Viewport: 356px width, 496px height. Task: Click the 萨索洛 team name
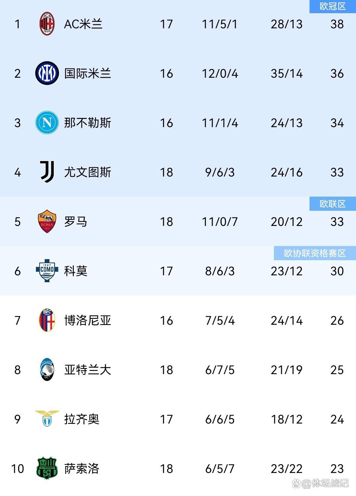[x=82, y=468]
